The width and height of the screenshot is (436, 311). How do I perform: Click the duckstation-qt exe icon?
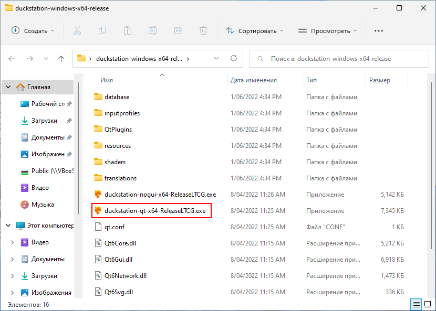(x=98, y=210)
